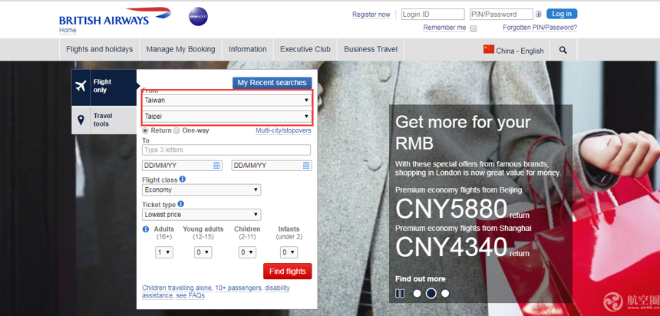Focus the PIN/Password field
Viewport: 660px width, 316px height.
(501, 15)
